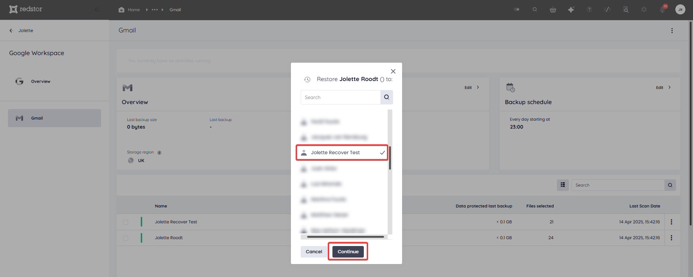Select the Gmail breadcrumb
The image size is (693, 277).
[175, 10]
